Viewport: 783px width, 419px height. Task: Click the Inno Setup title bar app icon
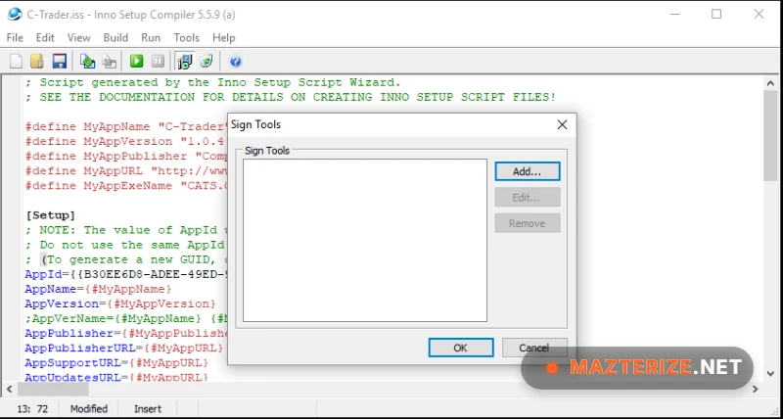point(15,14)
